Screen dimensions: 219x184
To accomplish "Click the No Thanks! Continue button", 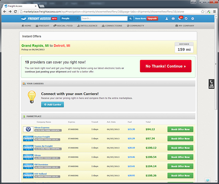I will (x=166, y=66).
